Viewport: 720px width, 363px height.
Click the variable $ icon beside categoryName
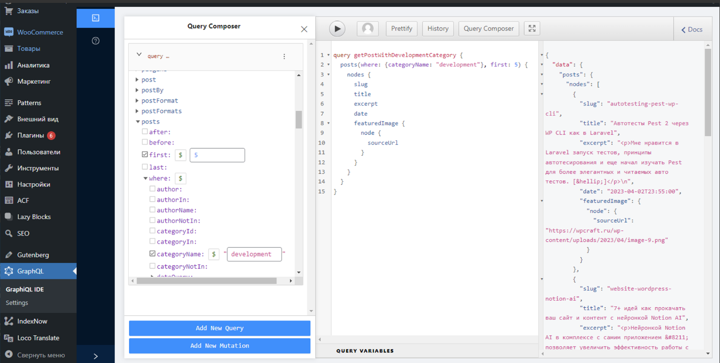point(213,254)
